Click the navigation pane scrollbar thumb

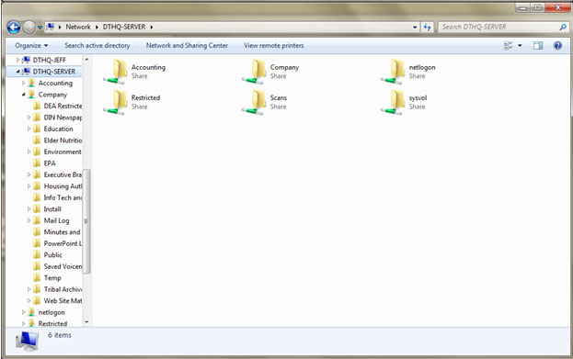click(x=86, y=220)
